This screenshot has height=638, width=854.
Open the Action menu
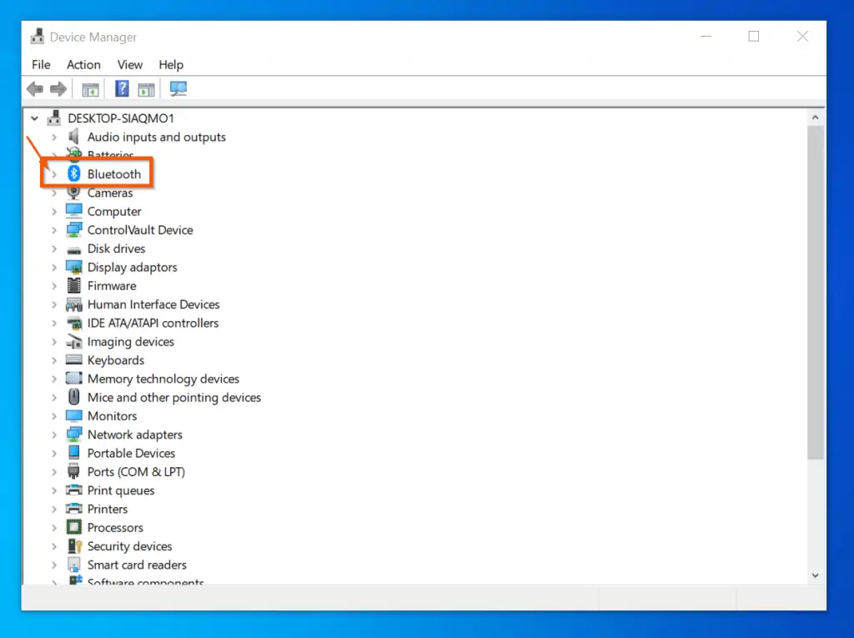click(x=83, y=64)
